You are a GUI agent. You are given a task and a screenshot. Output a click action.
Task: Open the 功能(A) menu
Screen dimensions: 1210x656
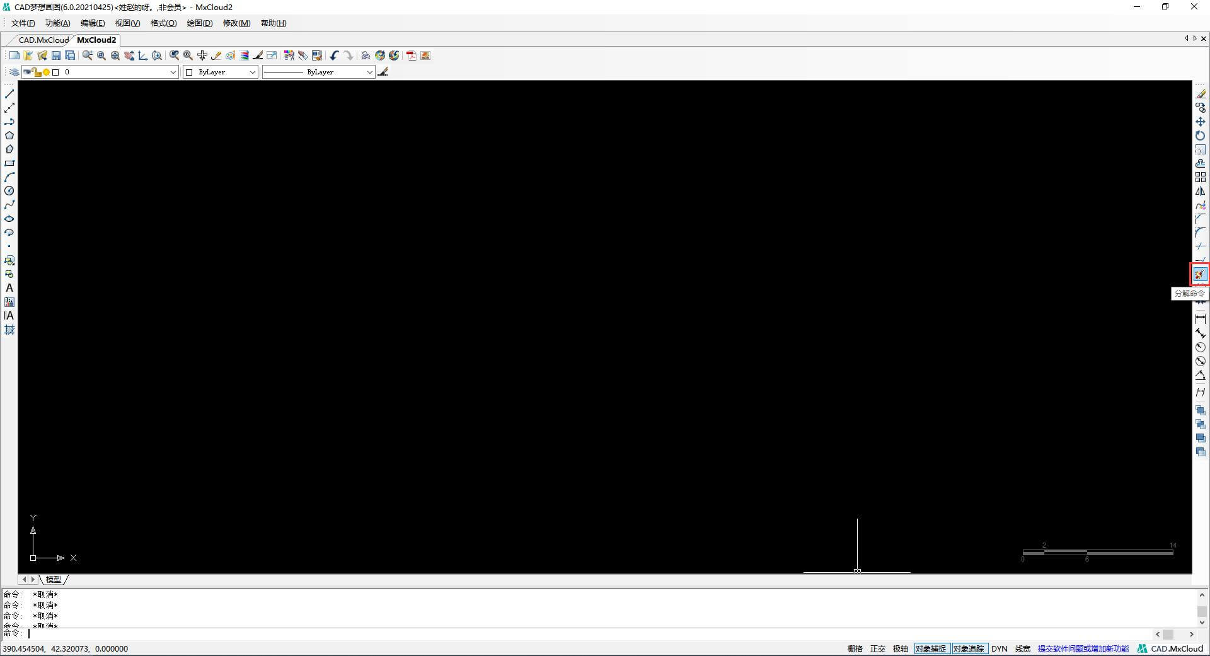57,23
